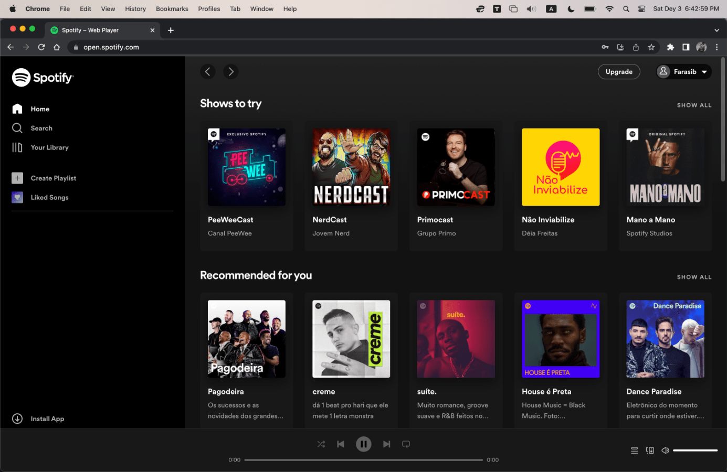Click the page vertical scrollbar

pos(723,121)
